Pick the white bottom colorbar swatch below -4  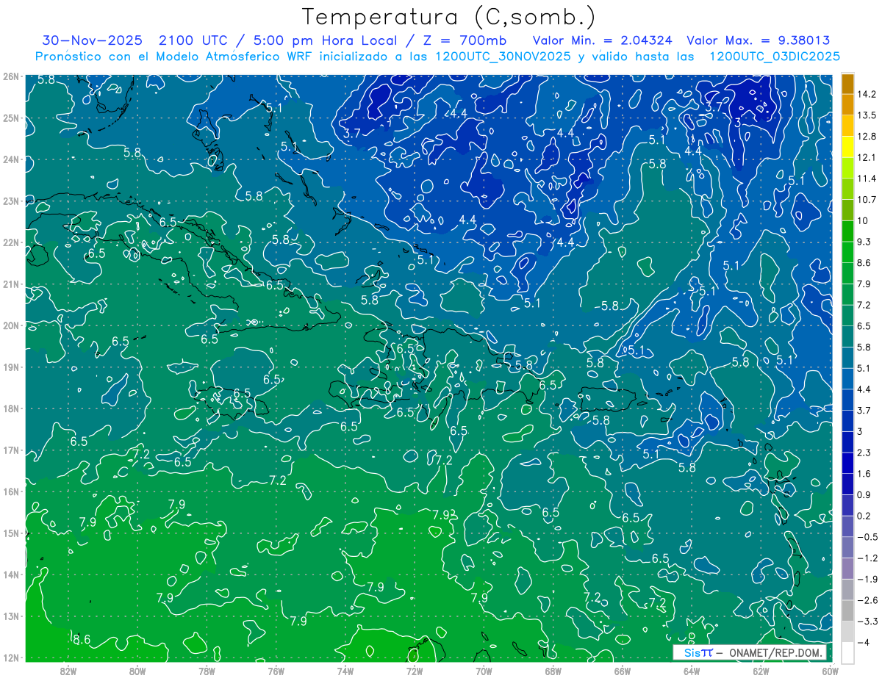847,652
